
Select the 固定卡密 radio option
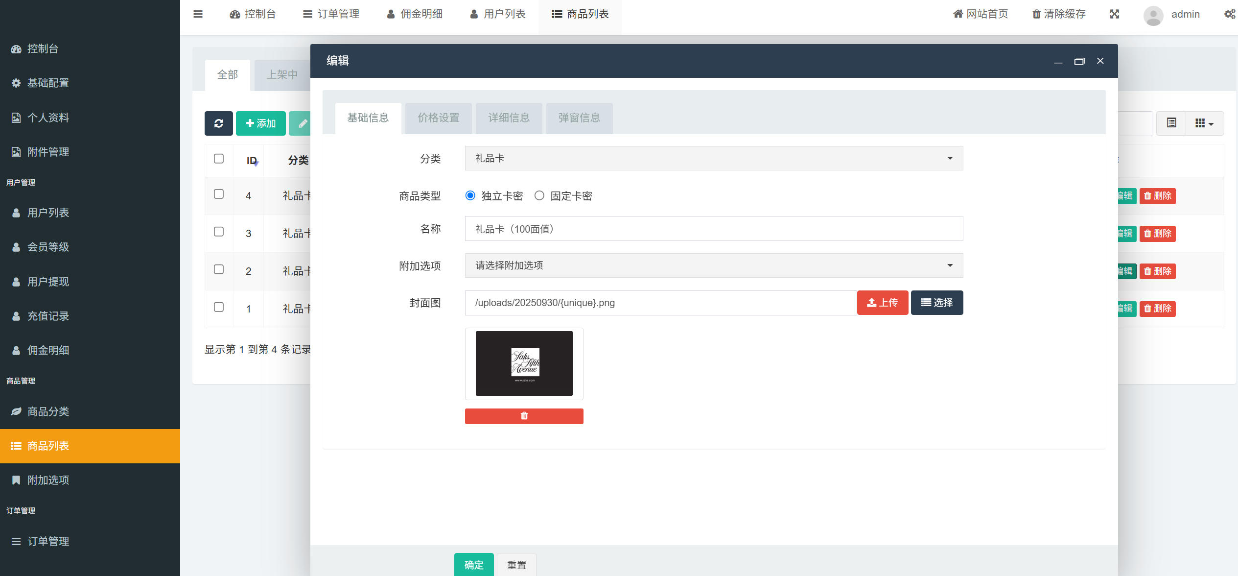click(x=539, y=195)
